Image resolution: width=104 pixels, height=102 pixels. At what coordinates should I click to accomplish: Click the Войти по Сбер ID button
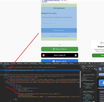[x=60, y=49]
